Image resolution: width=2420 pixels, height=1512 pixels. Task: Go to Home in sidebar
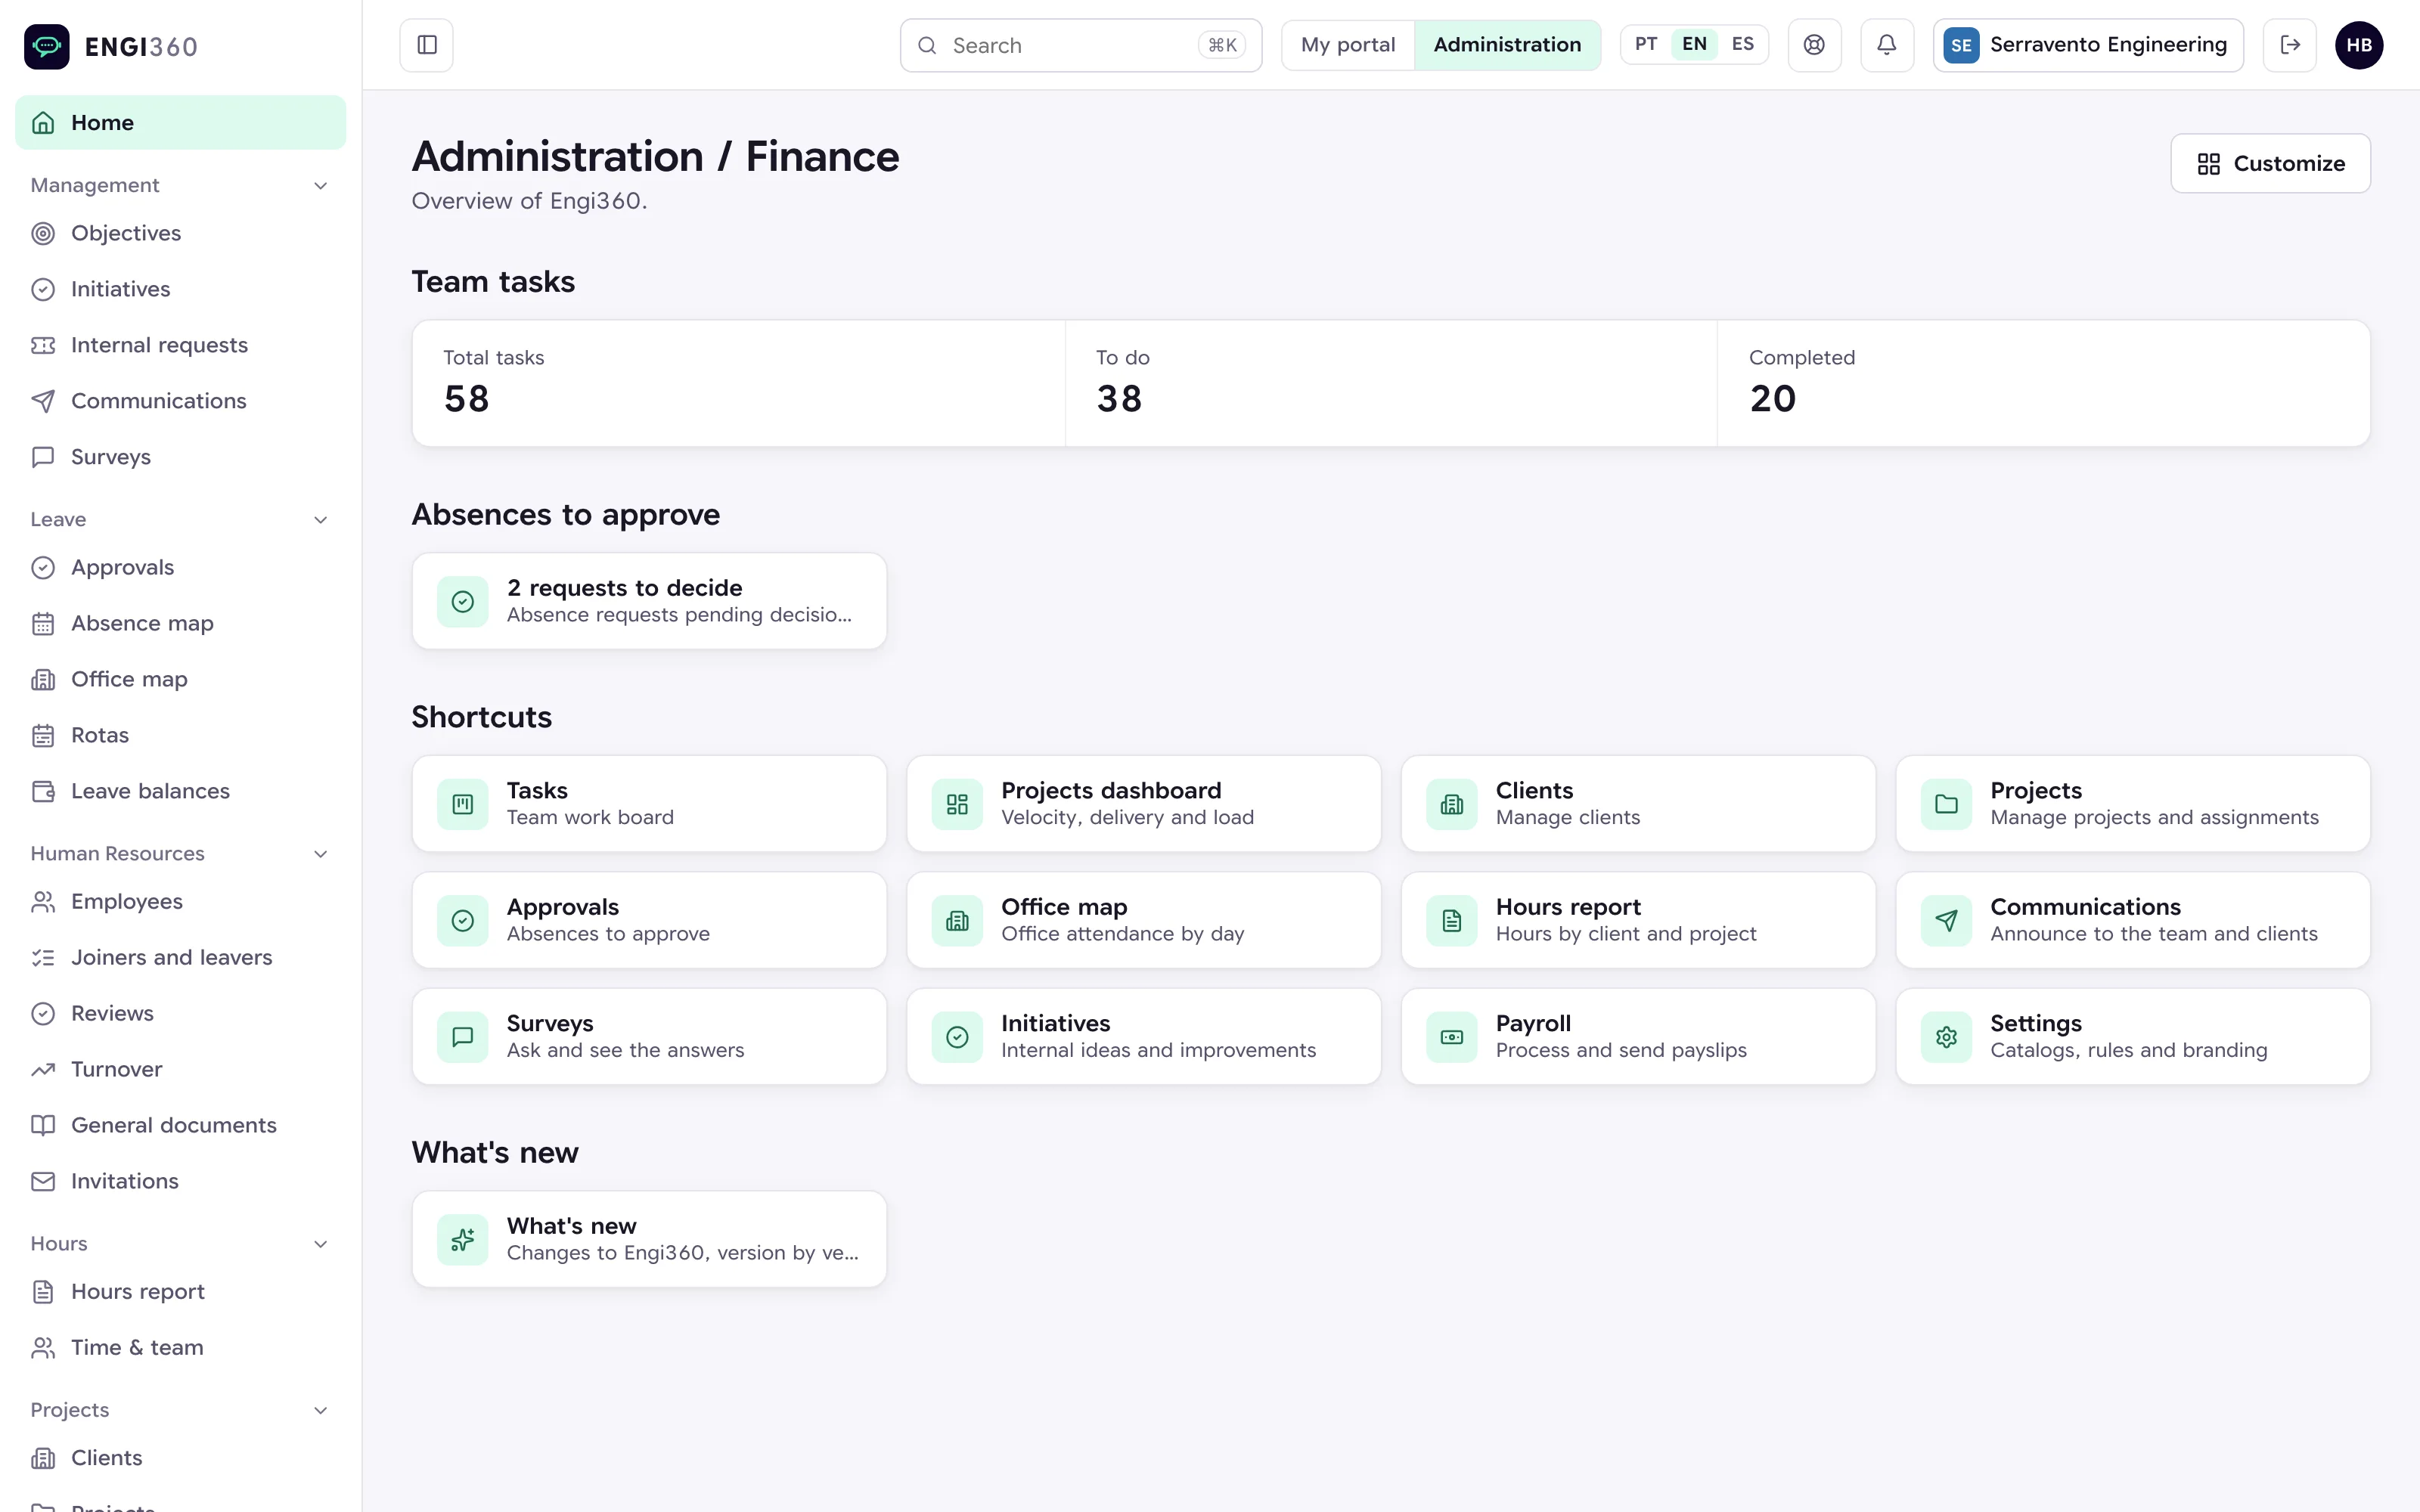pyautogui.click(x=180, y=122)
